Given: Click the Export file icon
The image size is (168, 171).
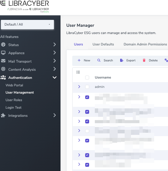Looking at the screenshot, I should (122, 60).
